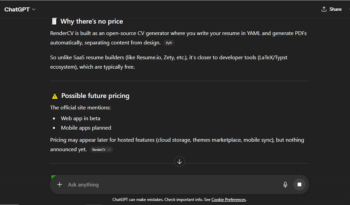Click the stop generating icon in the composer
The height and width of the screenshot is (205, 350).
point(299,184)
